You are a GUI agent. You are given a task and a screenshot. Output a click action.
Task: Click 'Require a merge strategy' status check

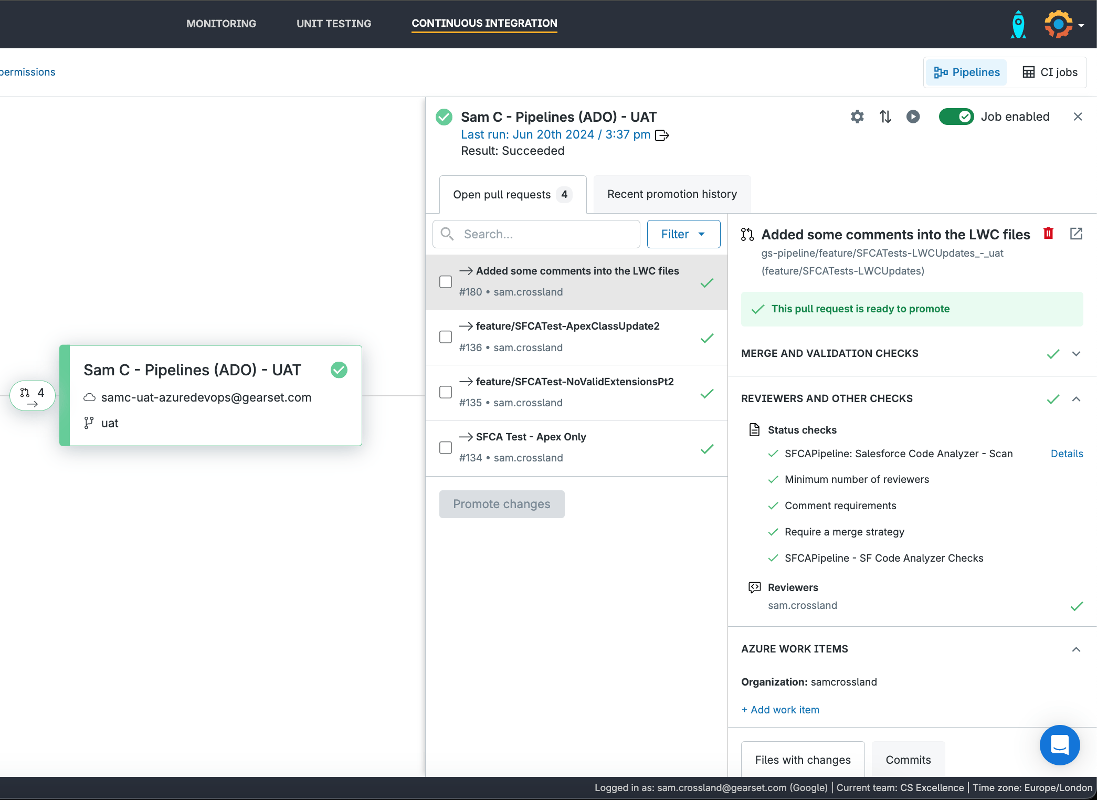(845, 532)
